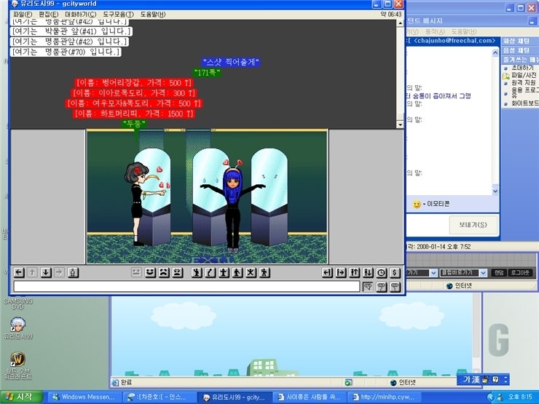
Task: Expand the 클럽바로가기 dropdown
Action: [x=483, y=273]
